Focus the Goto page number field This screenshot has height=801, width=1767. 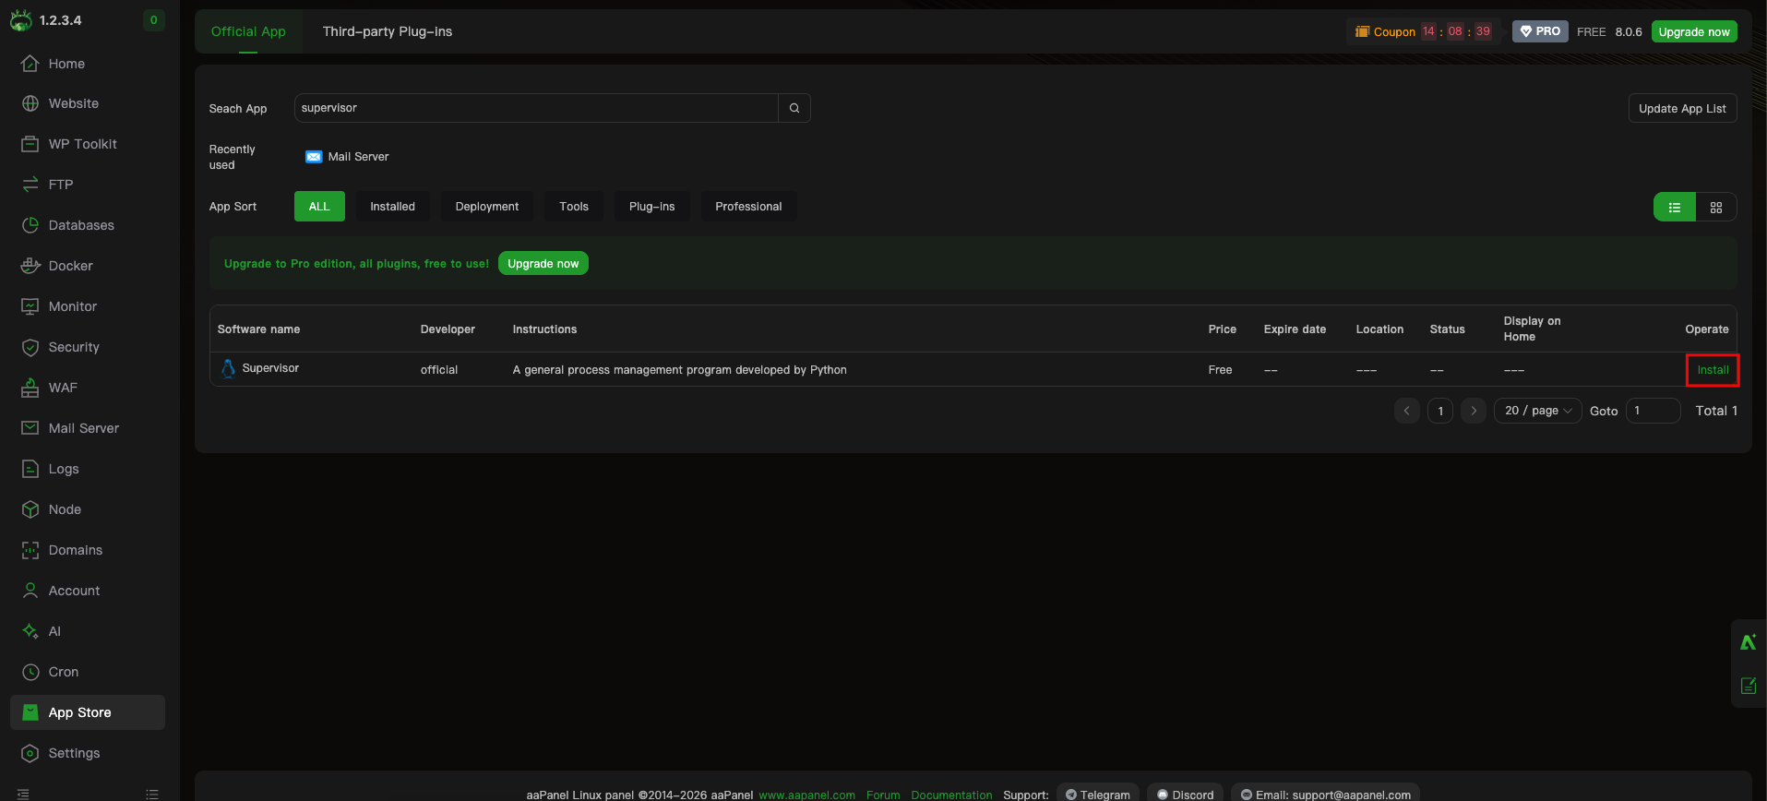1653,411
